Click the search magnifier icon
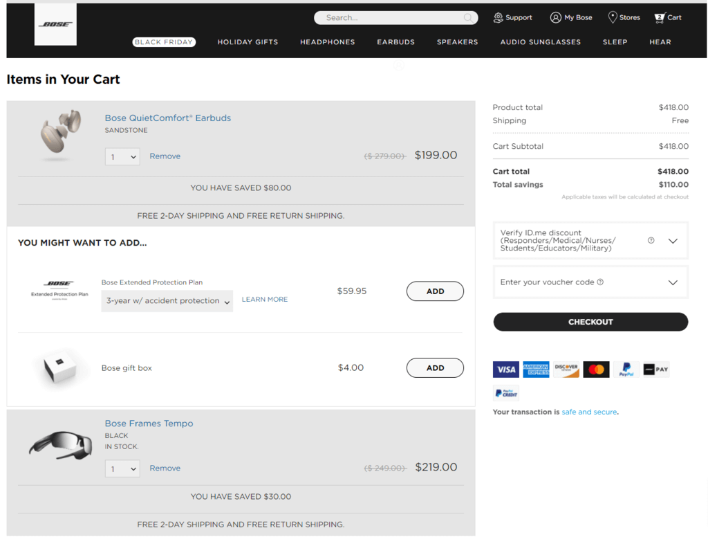The height and width of the screenshot is (537, 708). click(x=469, y=18)
